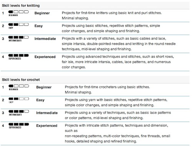Click the knitting Experienced skill bar icon
The image size is (192, 147).
point(18,57)
